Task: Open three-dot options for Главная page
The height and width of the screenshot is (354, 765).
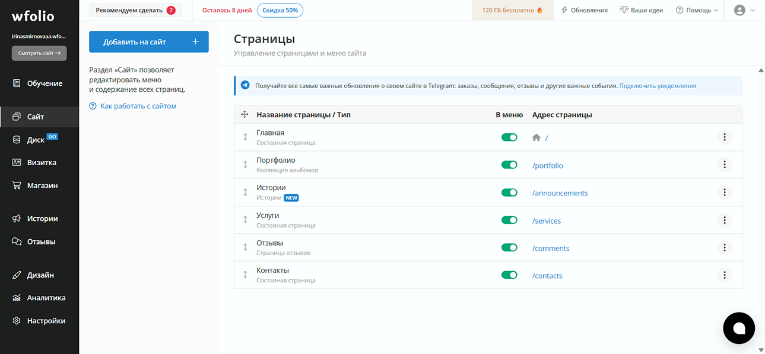Action: pyautogui.click(x=724, y=137)
